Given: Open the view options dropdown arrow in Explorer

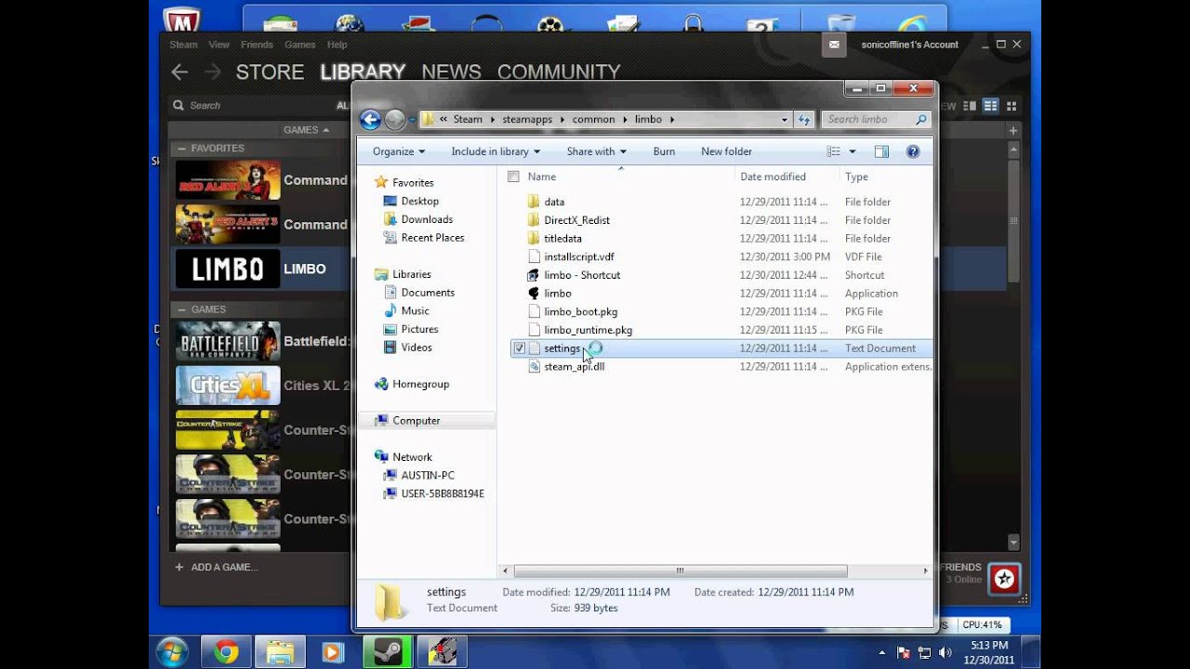Looking at the screenshot, I should (851, 151).
